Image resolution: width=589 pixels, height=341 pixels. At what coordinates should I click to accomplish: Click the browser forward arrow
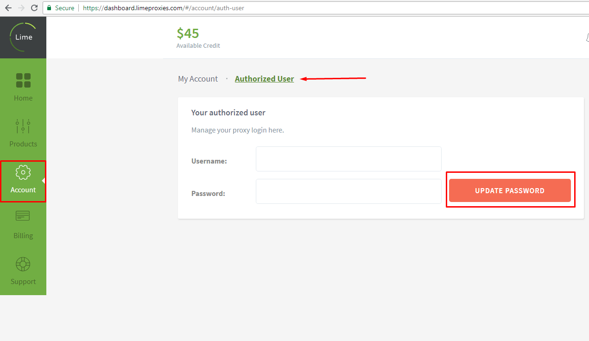point(21,8)
